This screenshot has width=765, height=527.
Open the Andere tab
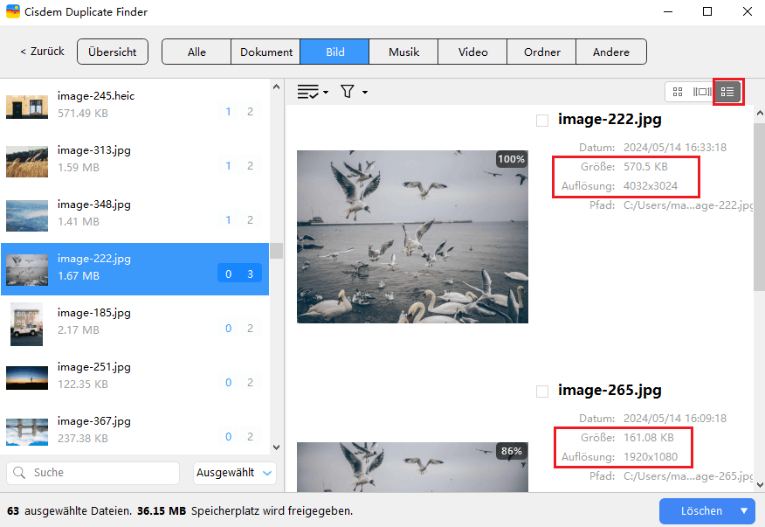610,52
